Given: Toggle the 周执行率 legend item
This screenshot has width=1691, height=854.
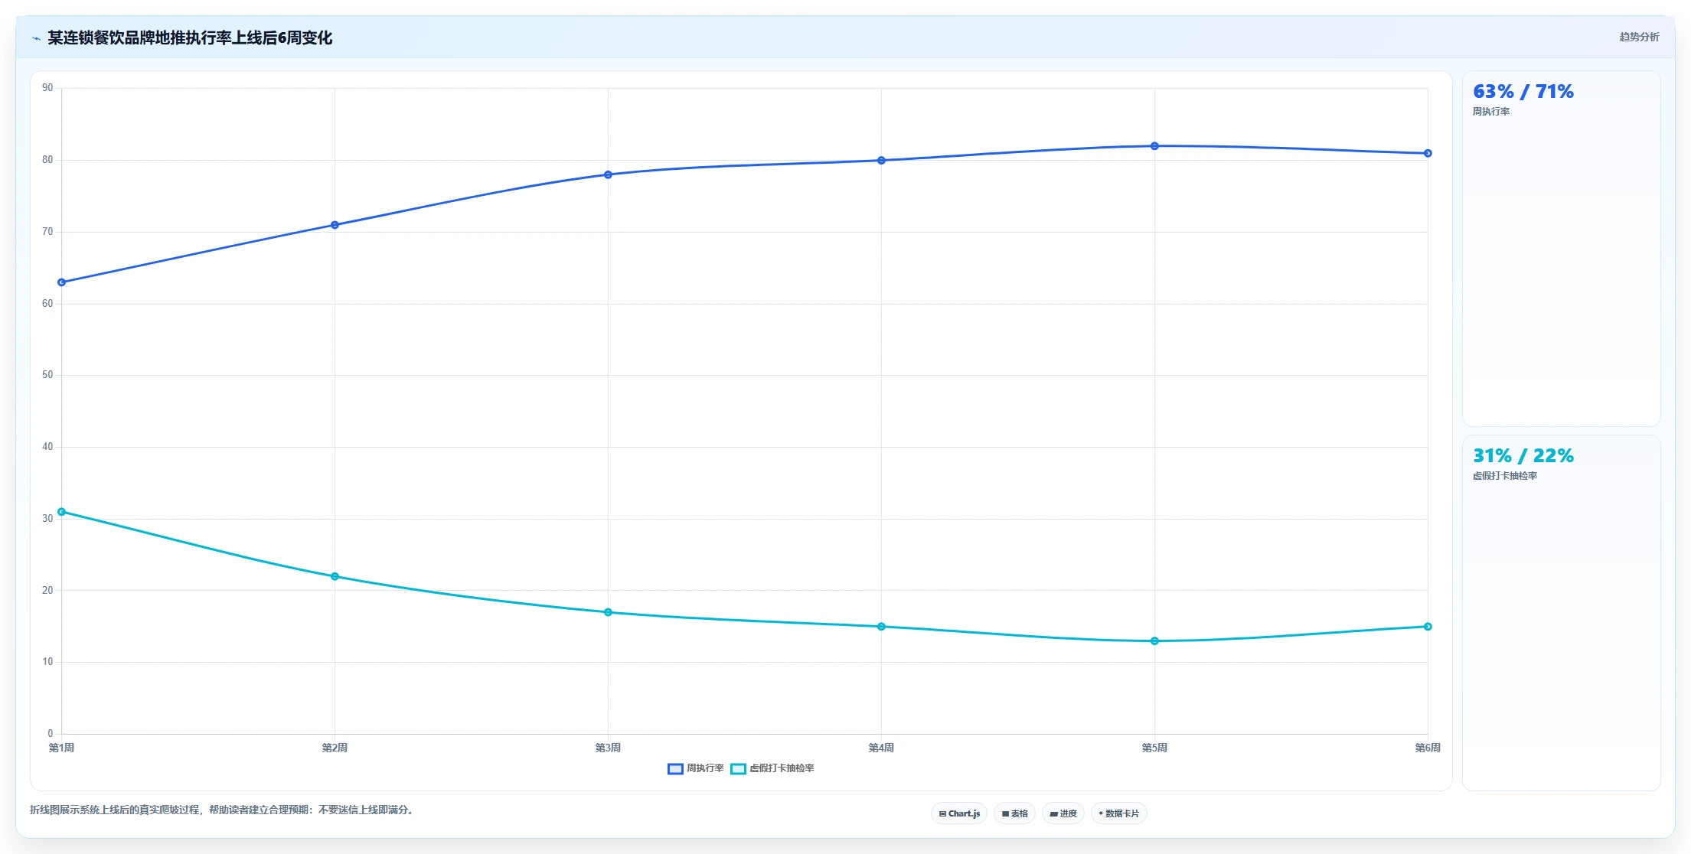Looking at the screenshot, I should [x=696, y=768].
